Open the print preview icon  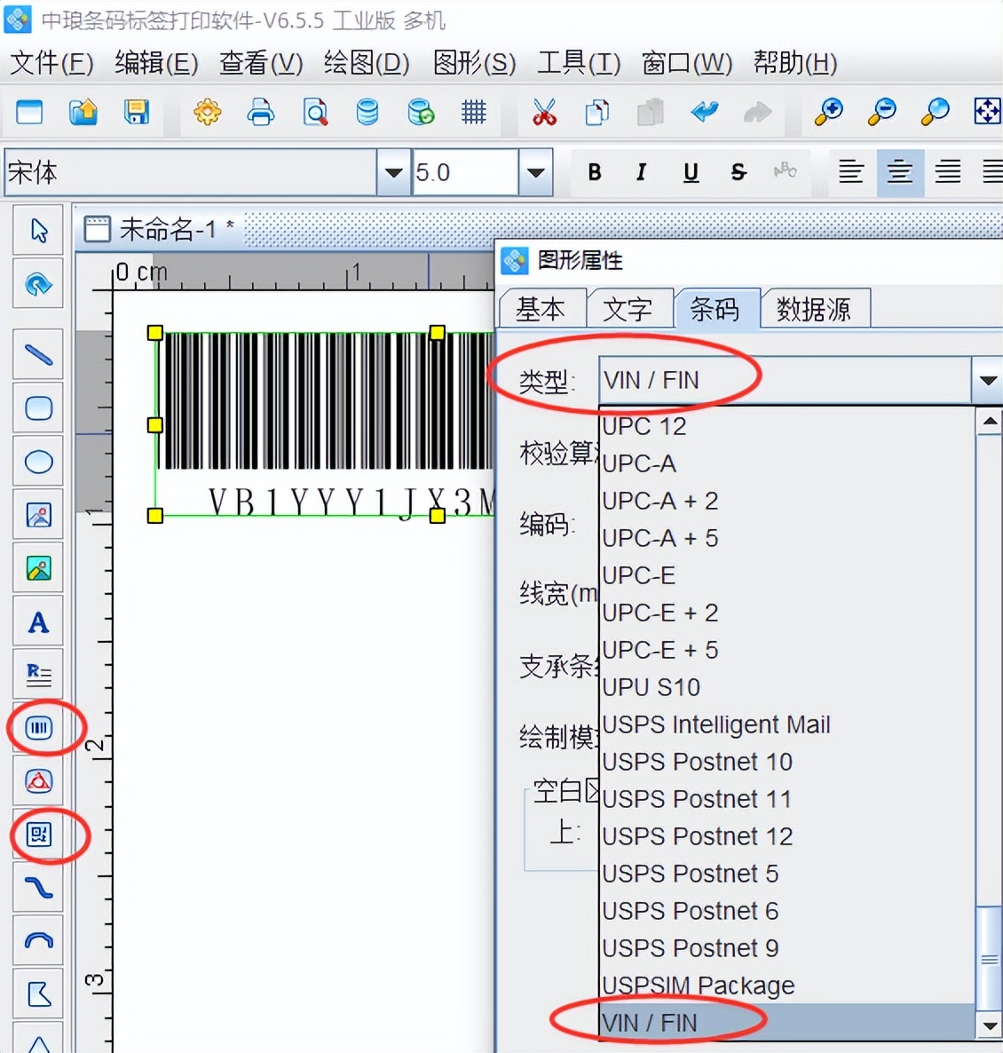click(315, 112)
